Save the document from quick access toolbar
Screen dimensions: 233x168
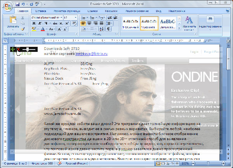pyautogui.click(x=17, y=4)
